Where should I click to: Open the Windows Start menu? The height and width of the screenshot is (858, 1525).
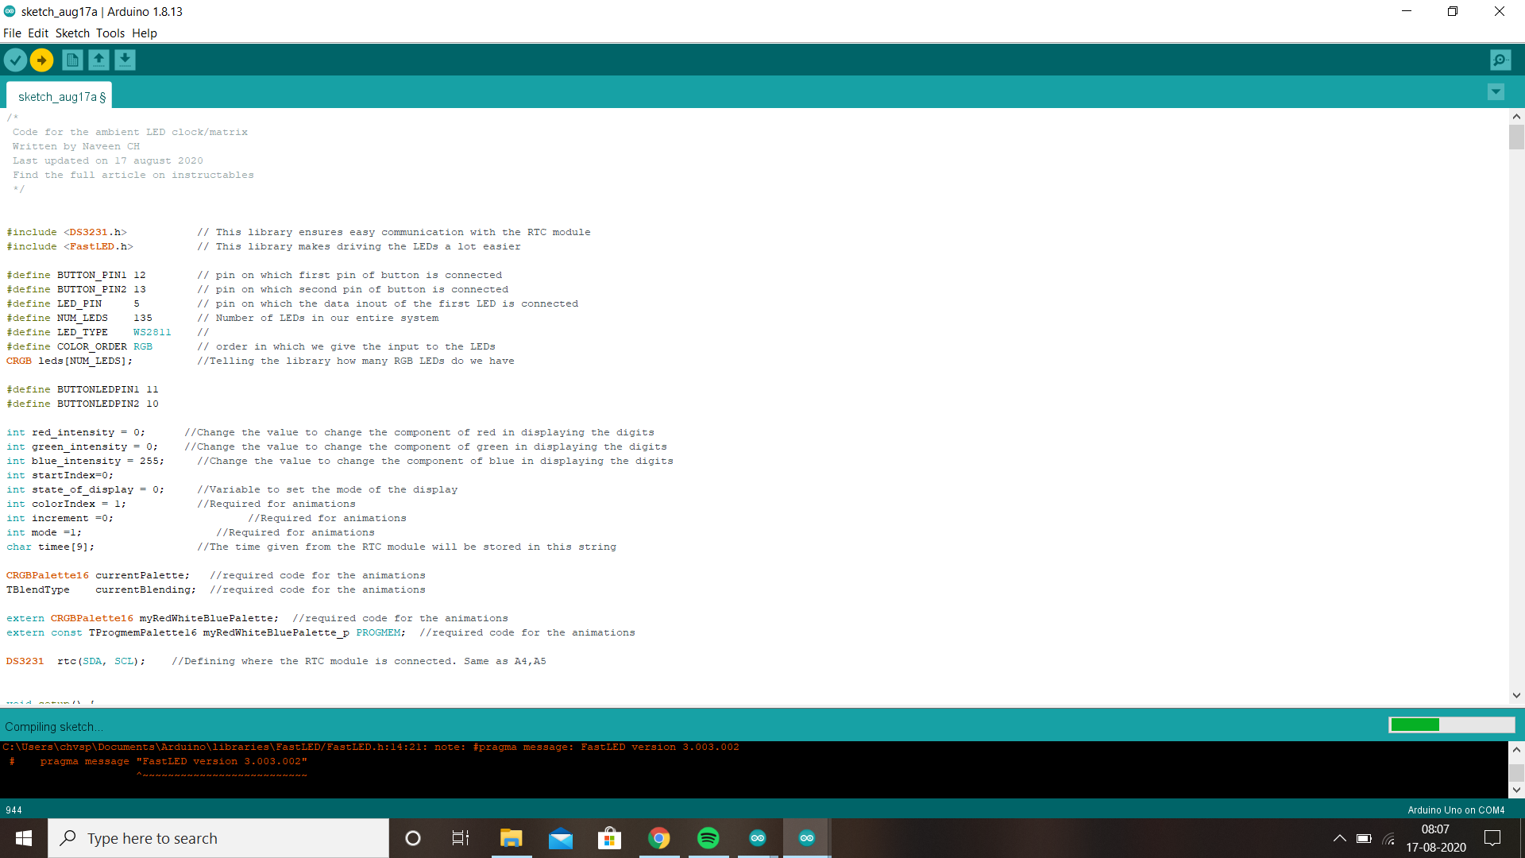pos(24,838)
